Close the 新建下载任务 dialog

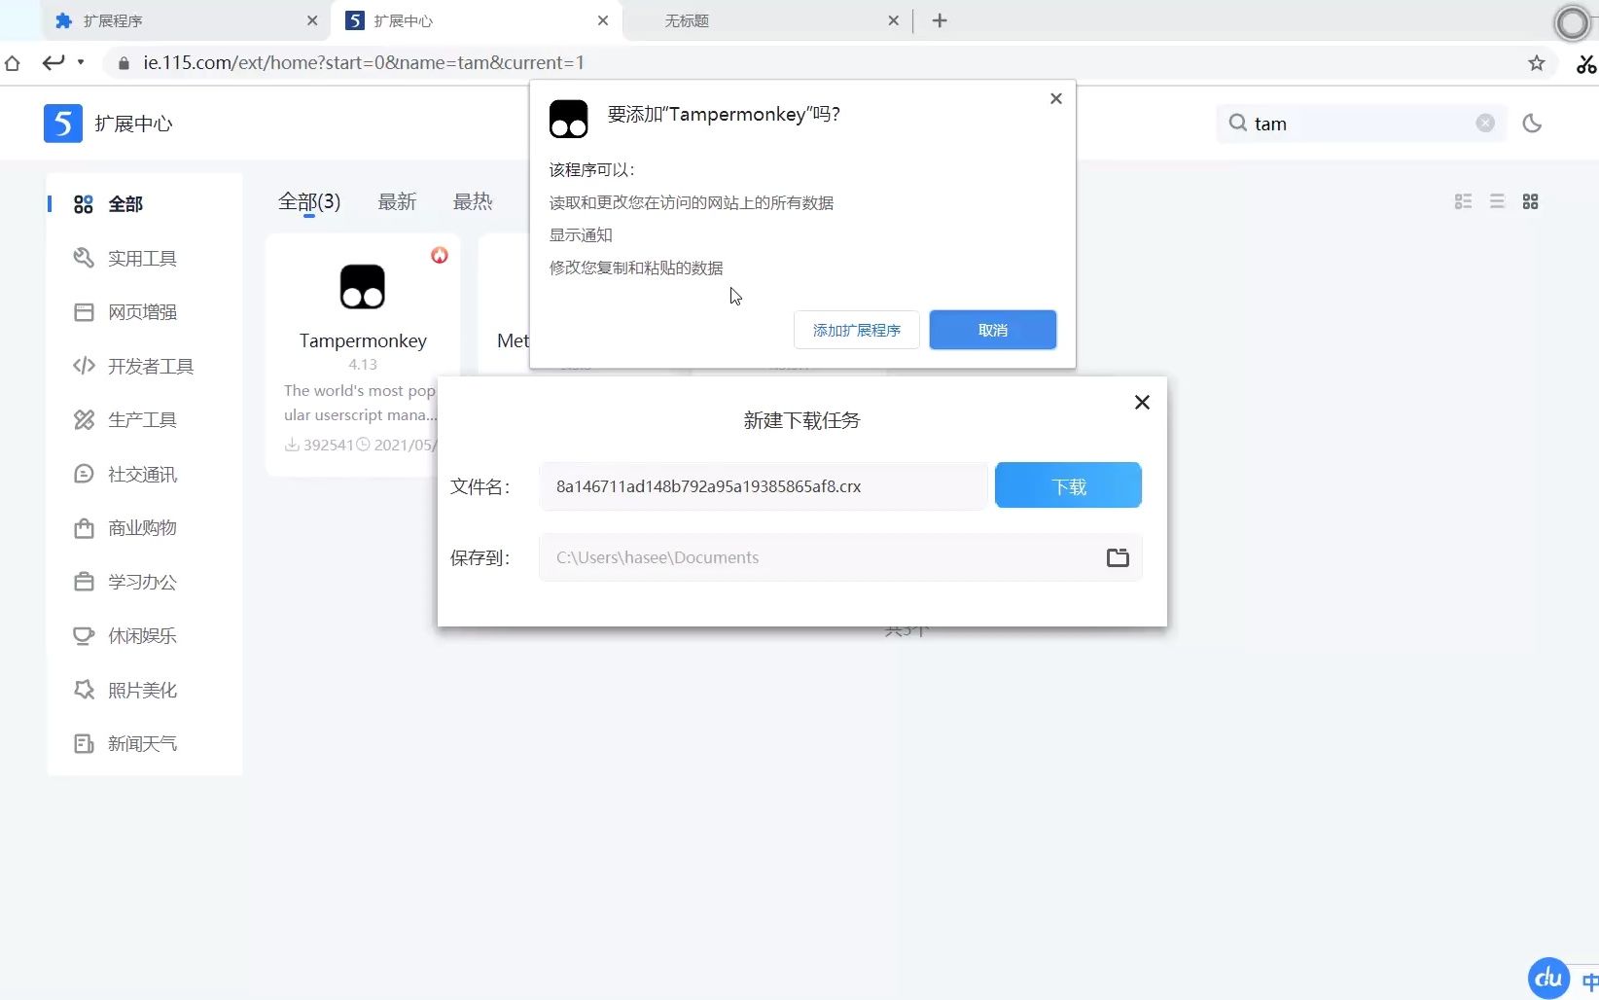tap(1142, 403)
